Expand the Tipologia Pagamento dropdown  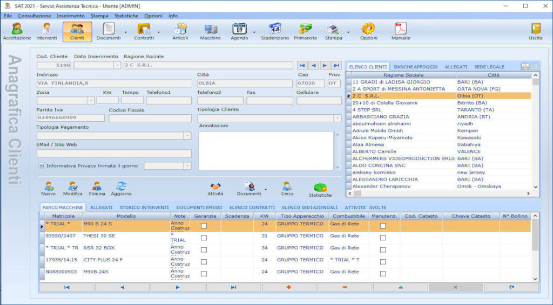pyautogui.click(x=187, y=136)
